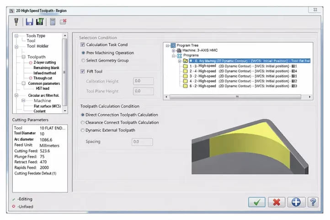The height and width of the screenshot is (220, 330).
Task: Collapse the Toolpath node in the parameter tree
Action: point(23,57)
